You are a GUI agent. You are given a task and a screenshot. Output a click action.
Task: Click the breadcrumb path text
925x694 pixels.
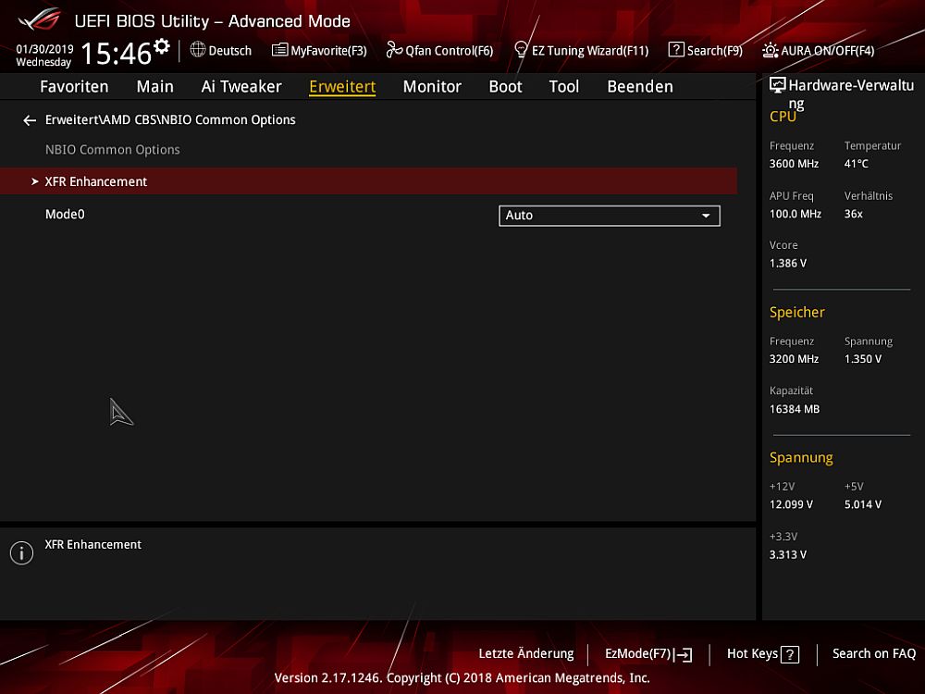[x=170, y=119]
